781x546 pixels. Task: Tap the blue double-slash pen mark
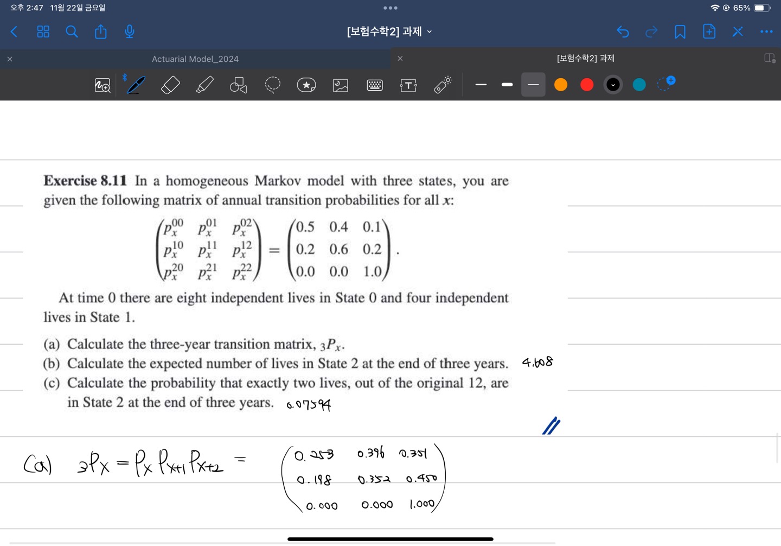(551, 426)
